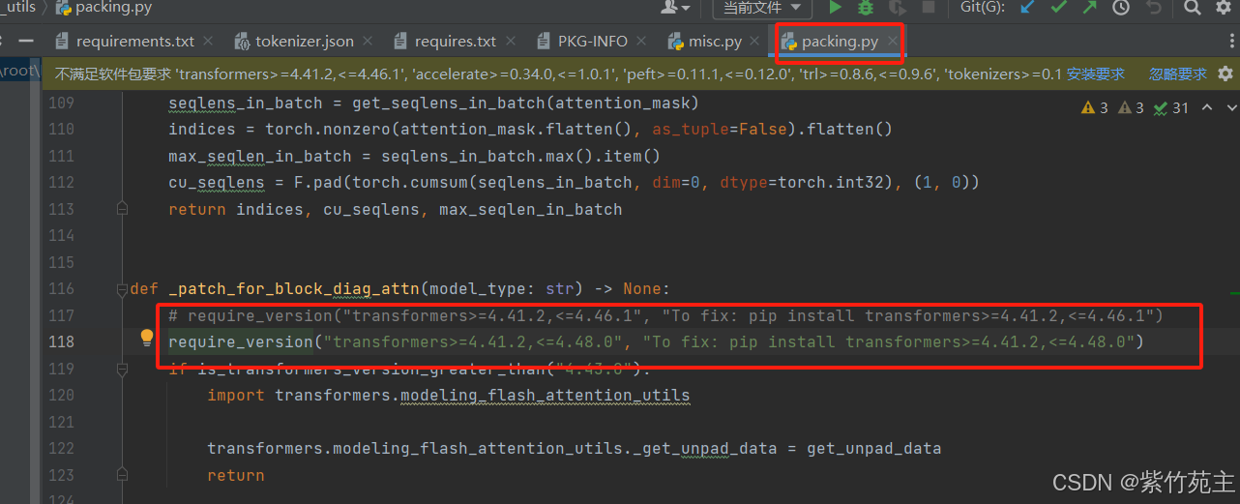Click 安装要求 to install requirements
This screenshot has width=1240, height=504.
click(1096, 74)
